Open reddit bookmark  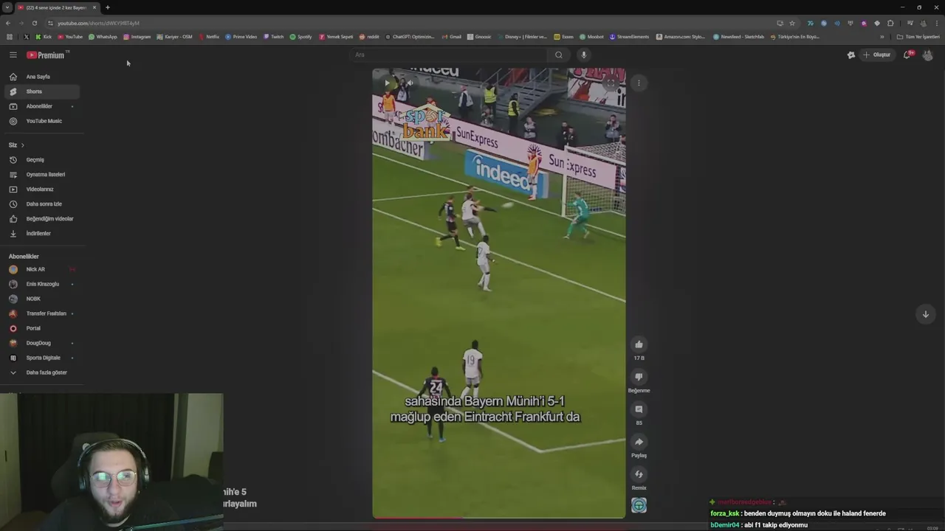[x=369, y=37]
